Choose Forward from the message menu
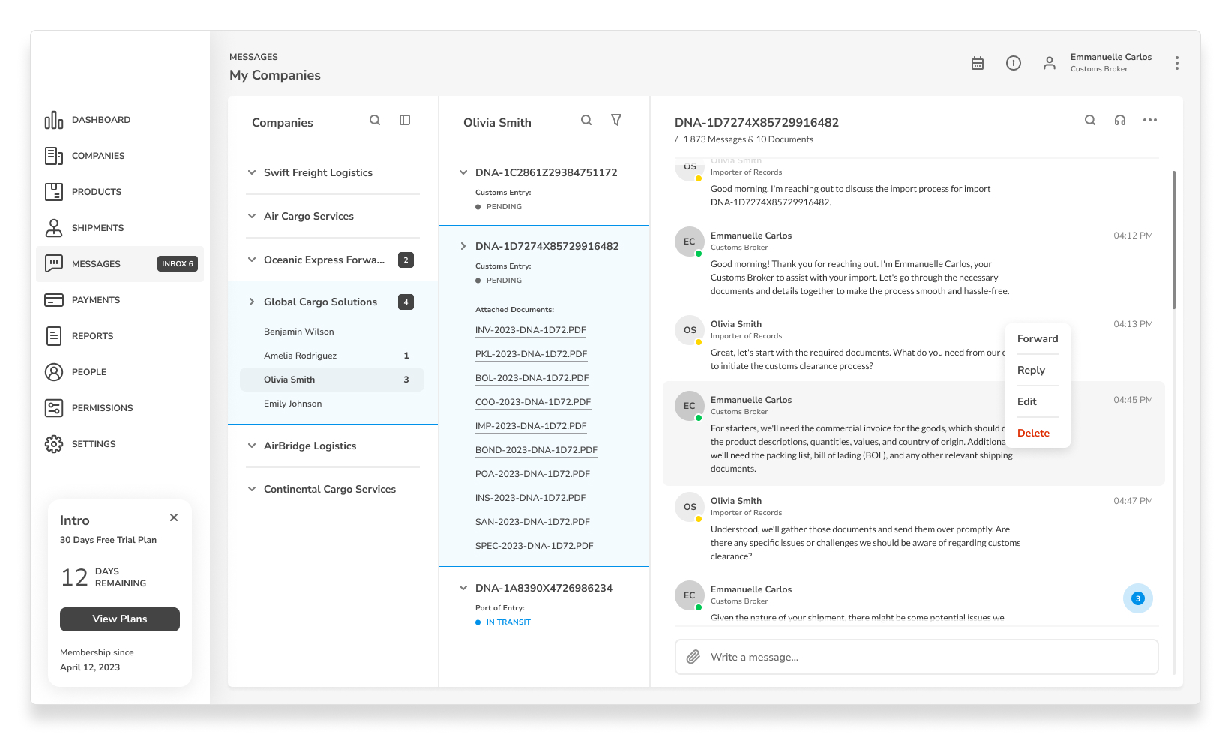 tap(1038, 339)
